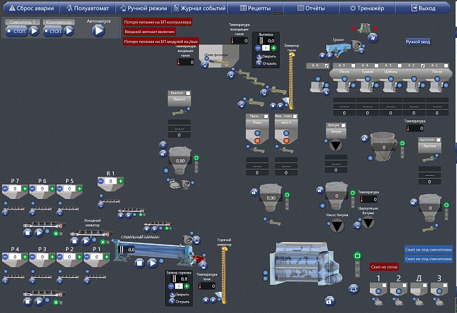This screenshot has height=313, width=457.
Task: Click the Вытяжка Закрыть valve icon
Action: 257,56
